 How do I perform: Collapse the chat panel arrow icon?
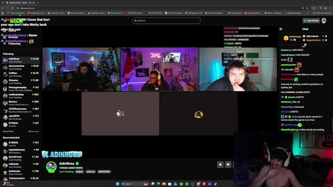[x=281, y=29]
